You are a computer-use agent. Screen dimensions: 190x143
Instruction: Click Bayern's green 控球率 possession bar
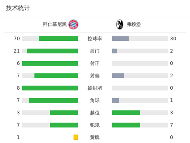tap(58, 39)
